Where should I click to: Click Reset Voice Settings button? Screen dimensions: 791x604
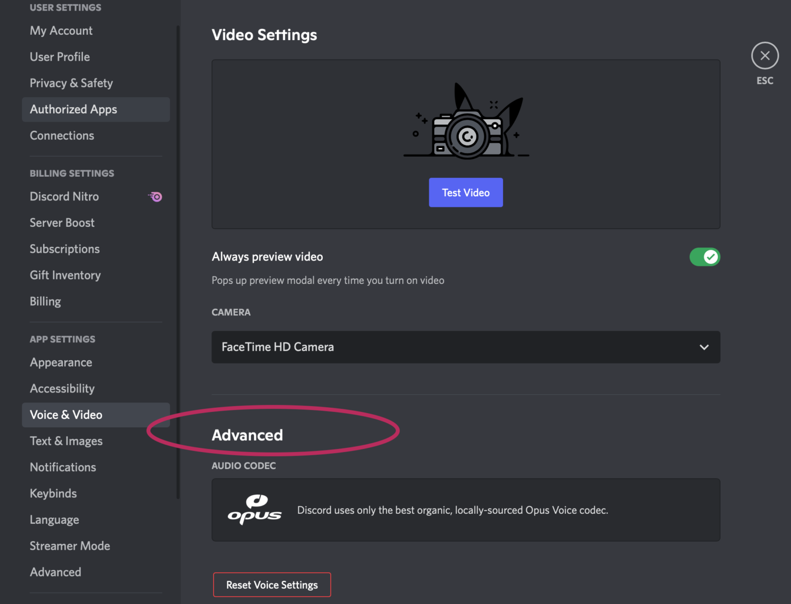[x=272, y=584]
